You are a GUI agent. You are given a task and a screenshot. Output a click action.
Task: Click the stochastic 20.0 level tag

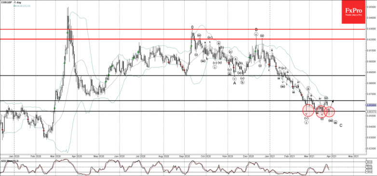(x=369, y=172)
